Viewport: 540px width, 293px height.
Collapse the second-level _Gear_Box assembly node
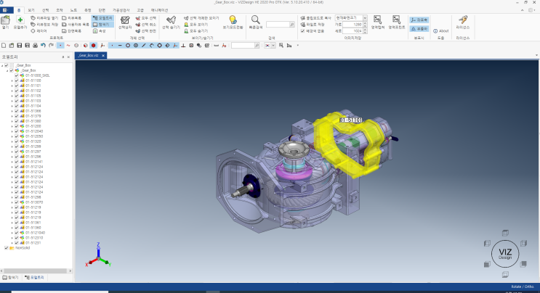coord(7,70)
